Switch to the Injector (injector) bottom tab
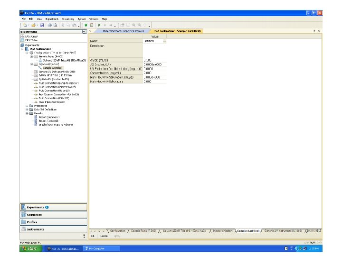342x256 pixels. pyautogui.click(x=223, y=231)
